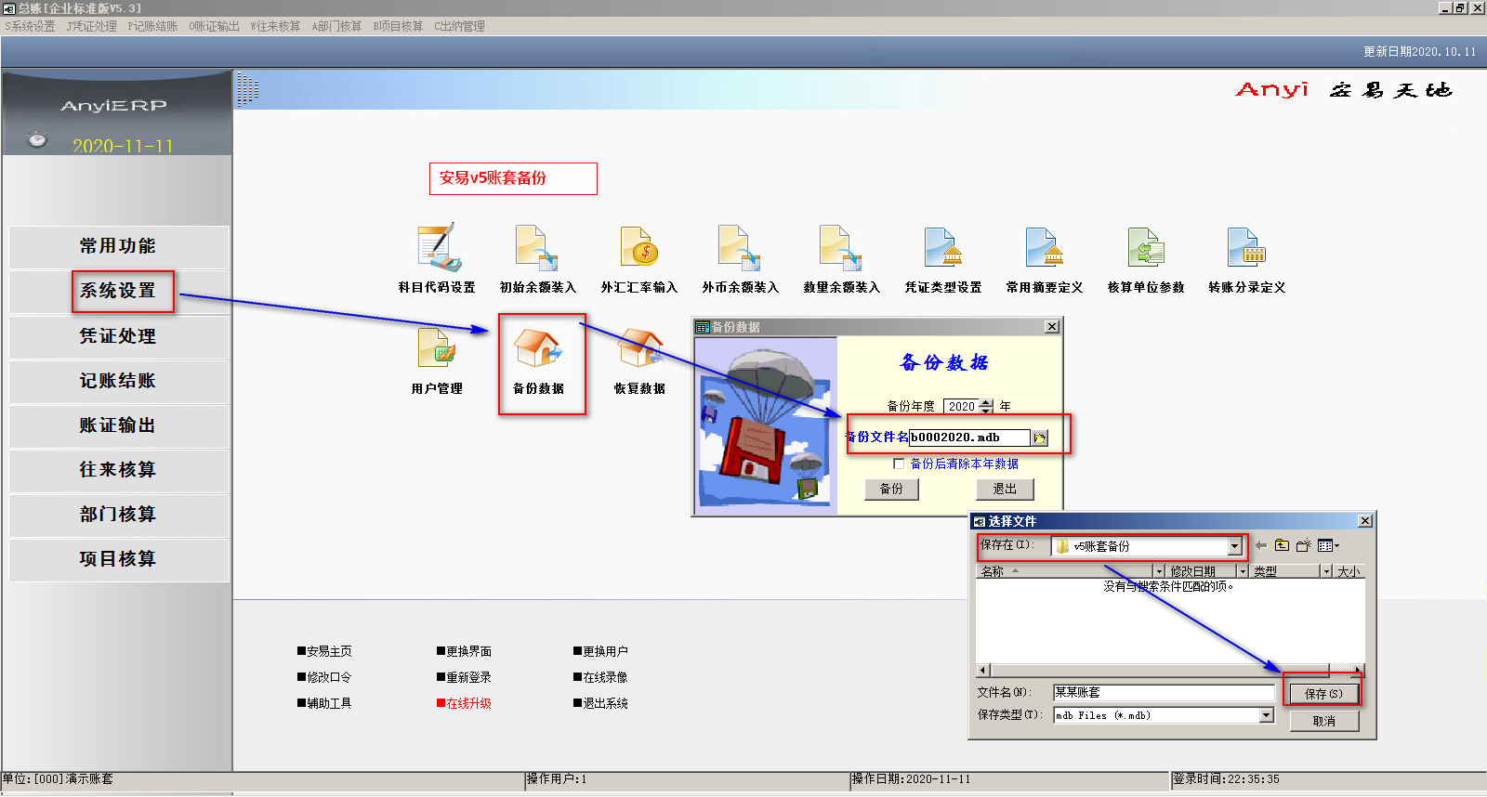This screenshot has height=797, width=1487.
Task: Click the browse folder icon beside backup filename
Action: pyautogui.click(x=1040, y=438)
